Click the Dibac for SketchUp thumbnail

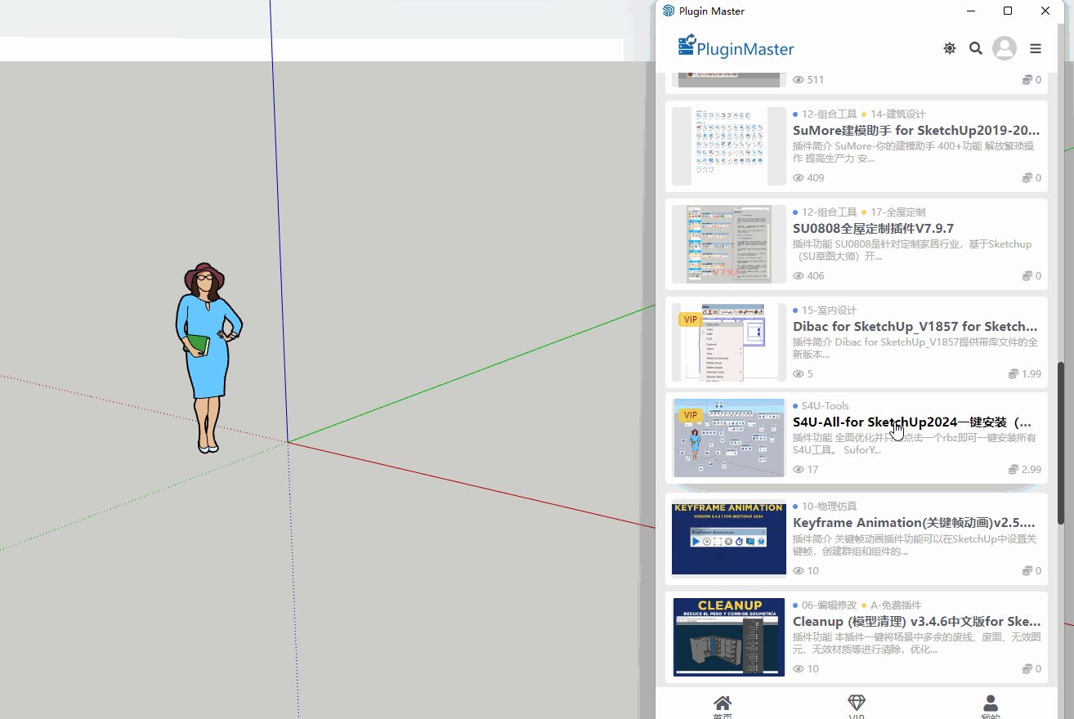[x=729, y=342]
